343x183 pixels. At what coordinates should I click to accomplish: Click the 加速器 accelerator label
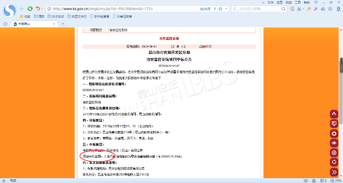[x=205, y=9]
